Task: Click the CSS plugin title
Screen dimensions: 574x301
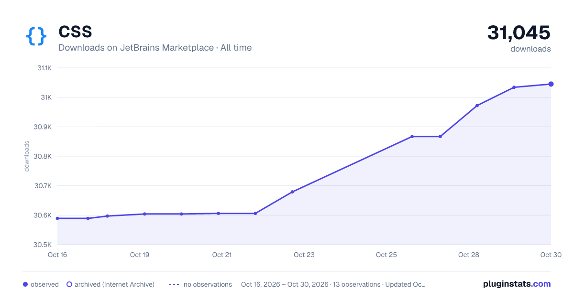Action: coord(75,32)
